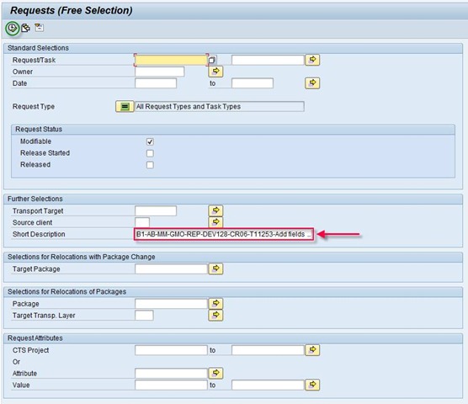Click the selection options toolbar icon
This screenshot has height=404, width=468.
point(39,28)
